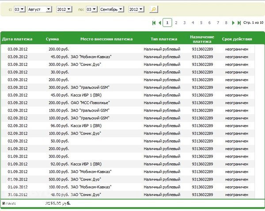Go to page 5
This screenshot has height=211, width=265.
point(201,23)
